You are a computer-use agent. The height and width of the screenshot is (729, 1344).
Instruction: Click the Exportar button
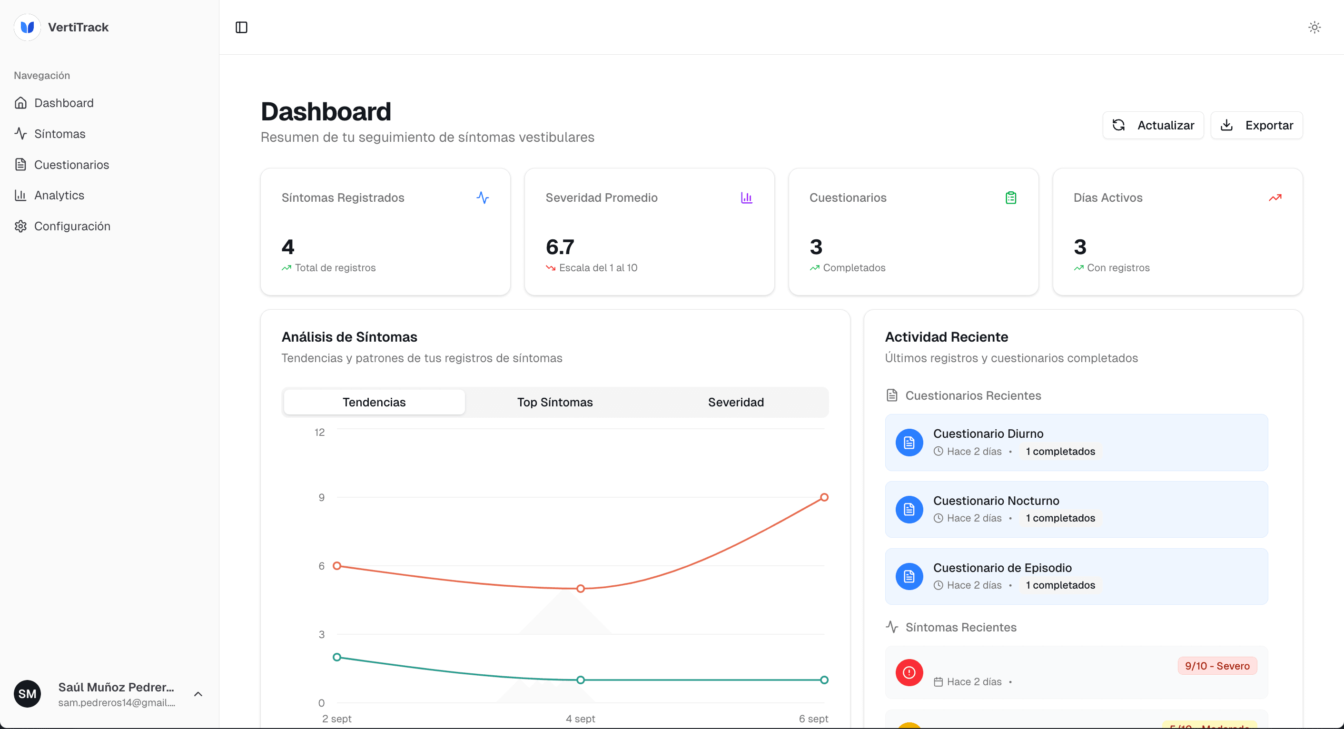[x=1257, y=125]
